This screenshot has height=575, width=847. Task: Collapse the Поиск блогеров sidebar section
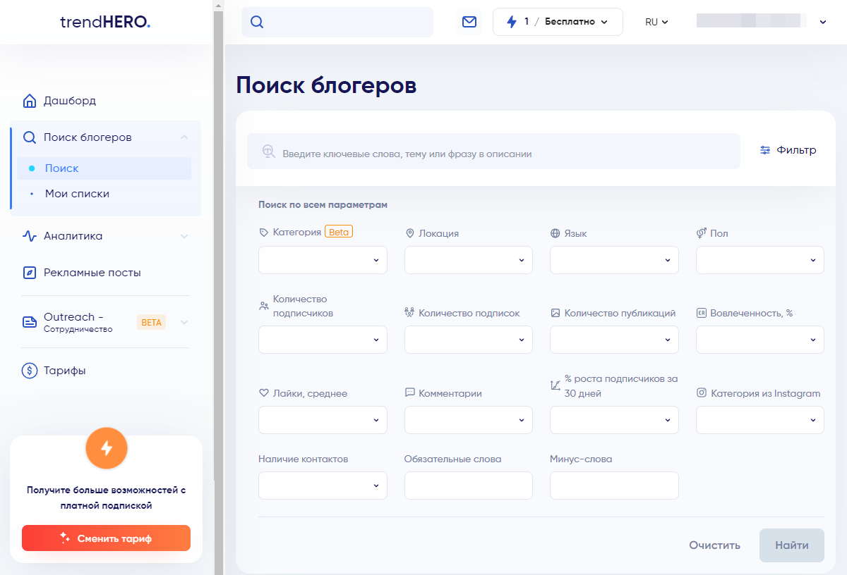(184, 137)
